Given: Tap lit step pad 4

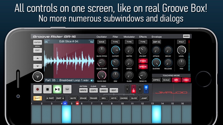Looking at the screenshot, I should (66, 114).
